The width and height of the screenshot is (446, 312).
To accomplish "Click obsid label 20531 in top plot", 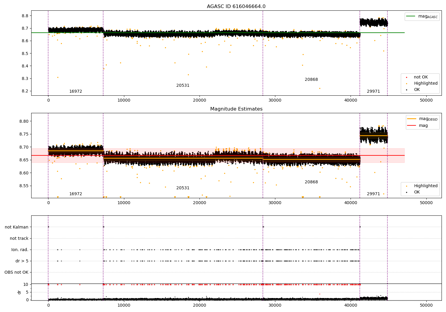I will click(x=183, y=86).
